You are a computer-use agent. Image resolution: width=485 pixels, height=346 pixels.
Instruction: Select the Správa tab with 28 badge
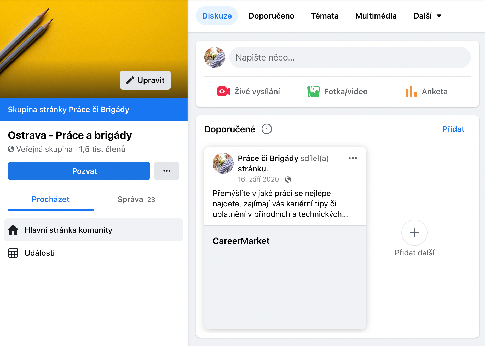coord(136,199)
